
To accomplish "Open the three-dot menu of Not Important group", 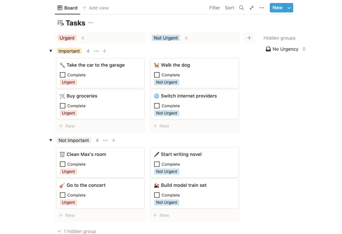I will click(105, 140).
